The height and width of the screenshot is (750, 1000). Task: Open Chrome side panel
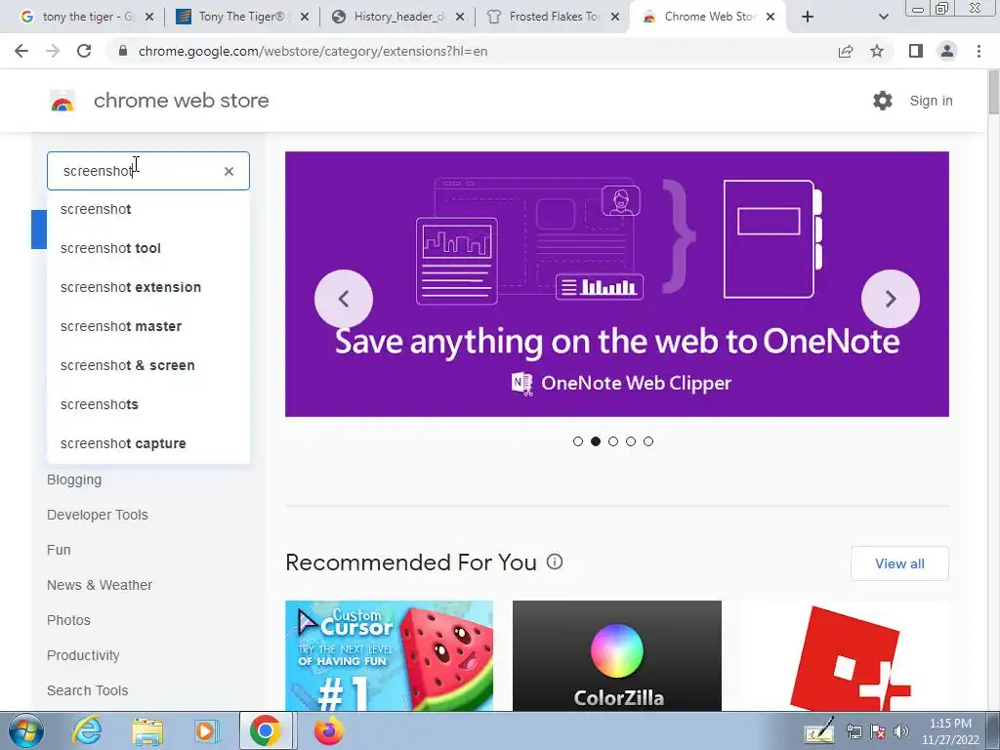tap(916, 51)
